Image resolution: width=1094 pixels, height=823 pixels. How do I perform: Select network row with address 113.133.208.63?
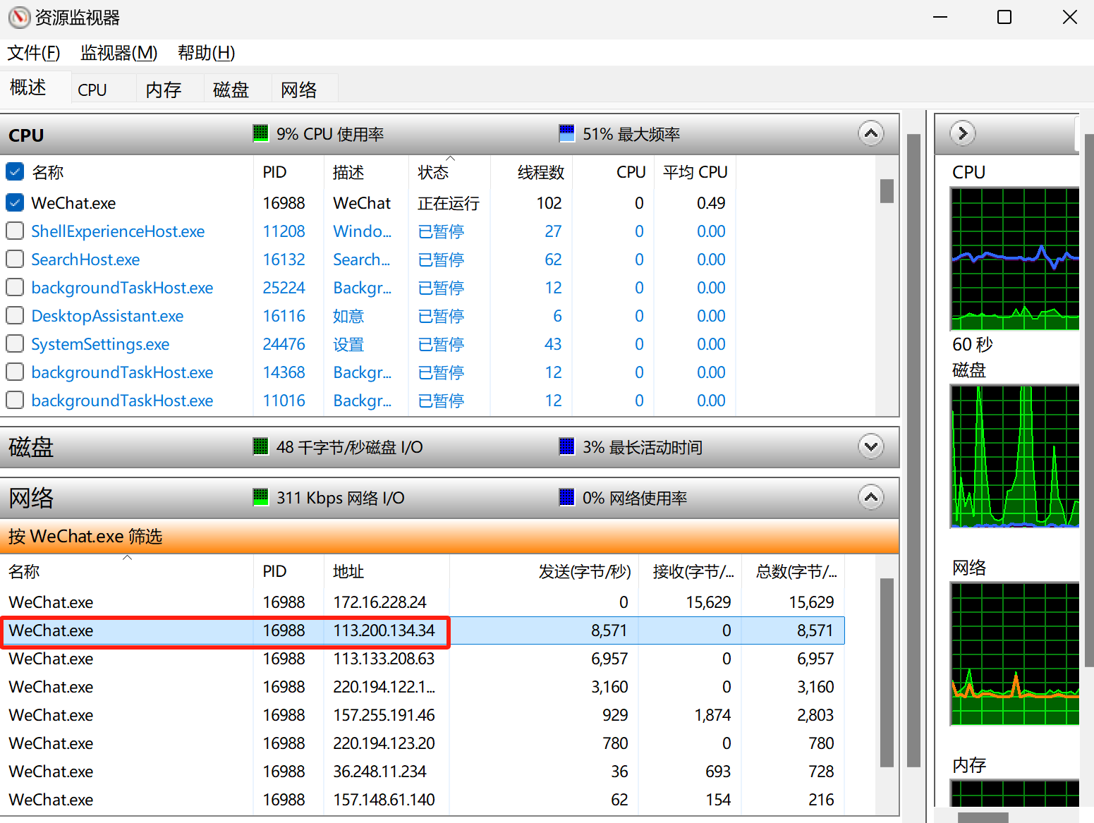[x=422, y=659]
